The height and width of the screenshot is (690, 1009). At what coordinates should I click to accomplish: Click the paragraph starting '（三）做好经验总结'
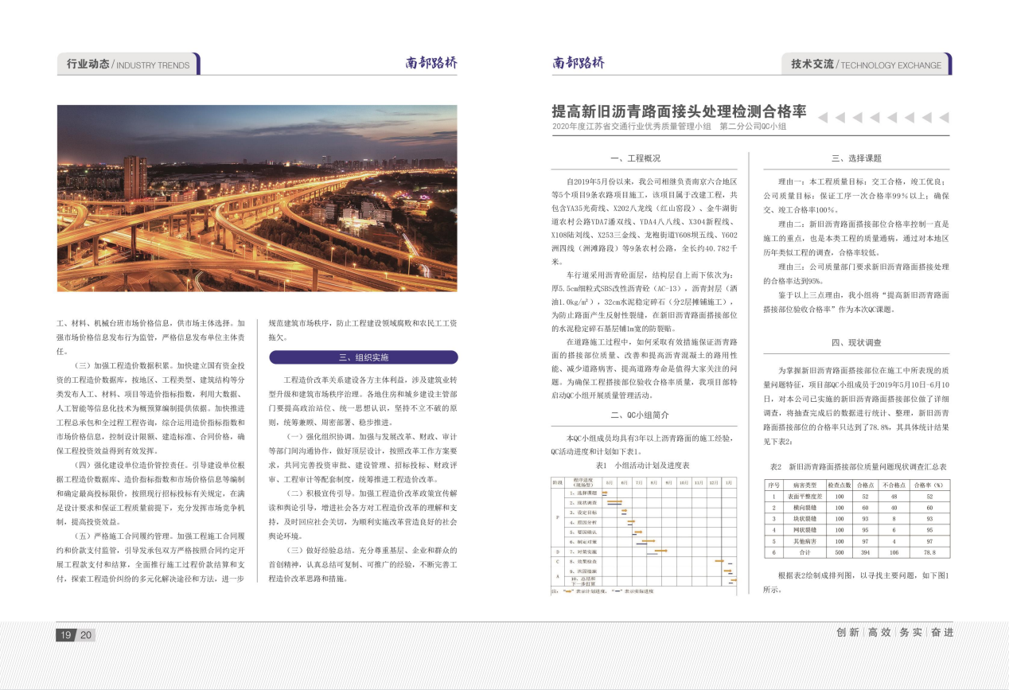362,564
